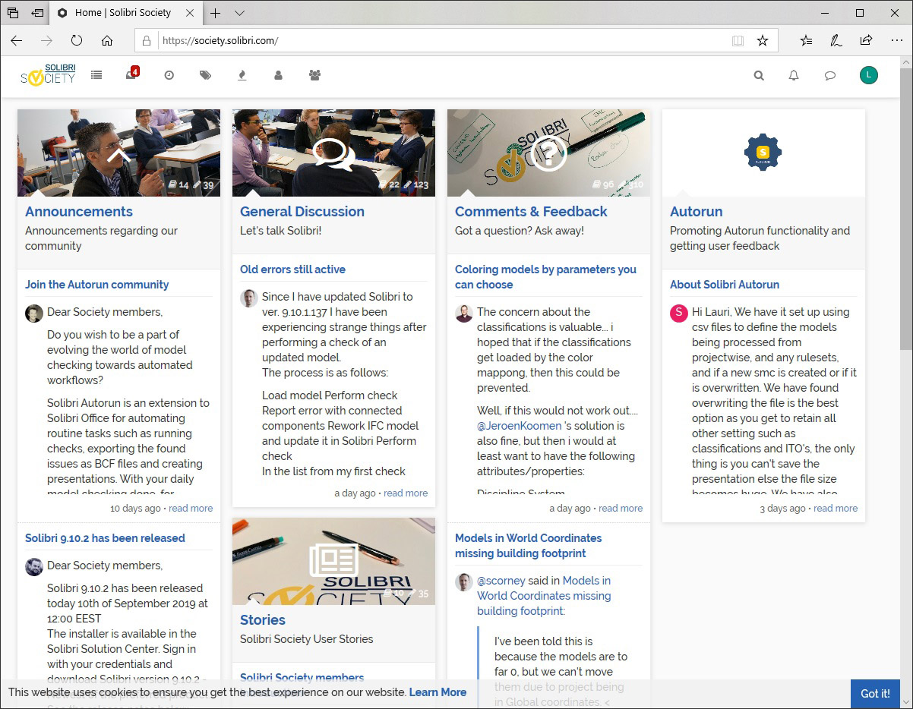913x709 pixels.
Task: Click read more under Old errors still active
Action: 406,493
